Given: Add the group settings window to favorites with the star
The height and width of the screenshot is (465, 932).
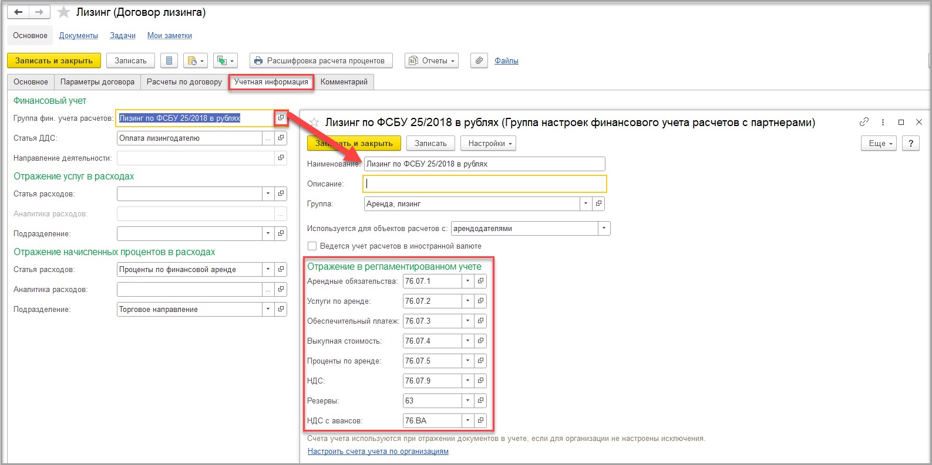Looking at the screenshot, I should point(314,122).
